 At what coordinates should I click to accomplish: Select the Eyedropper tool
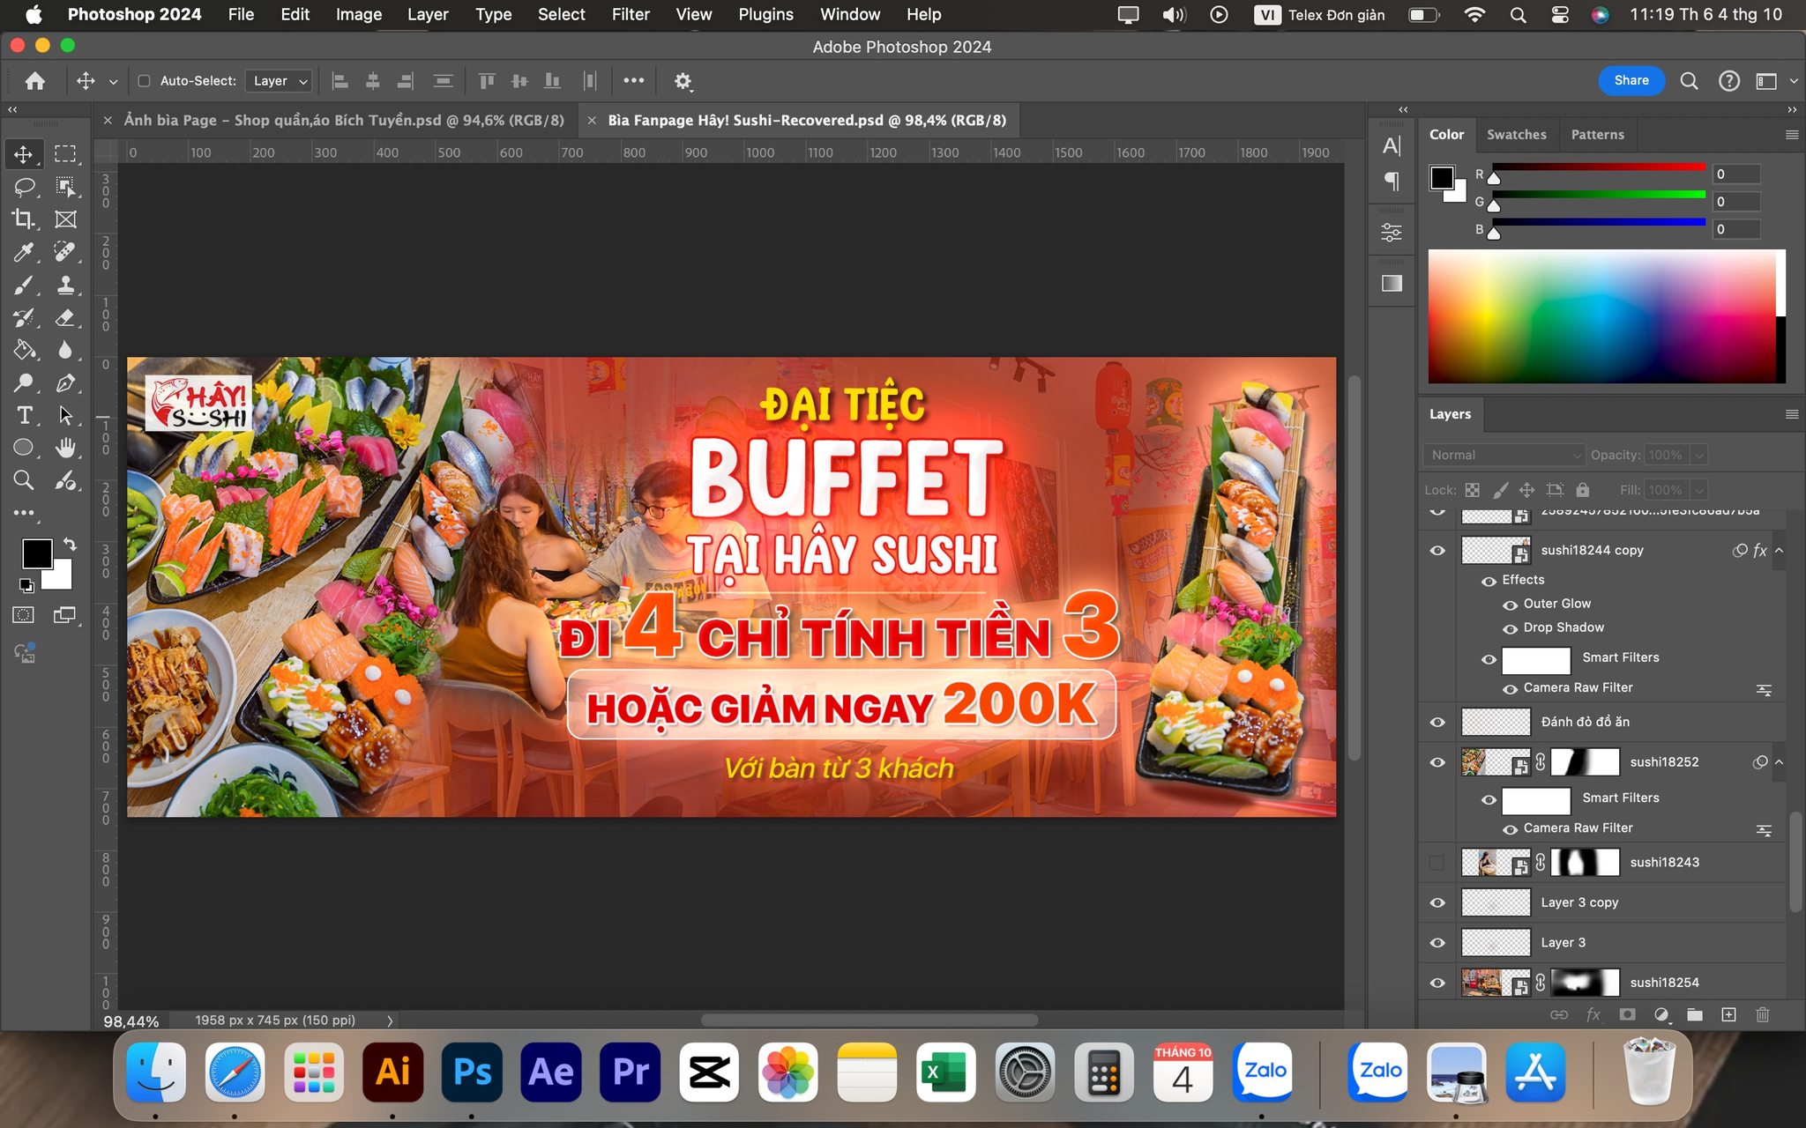click(x=24, y=252)
